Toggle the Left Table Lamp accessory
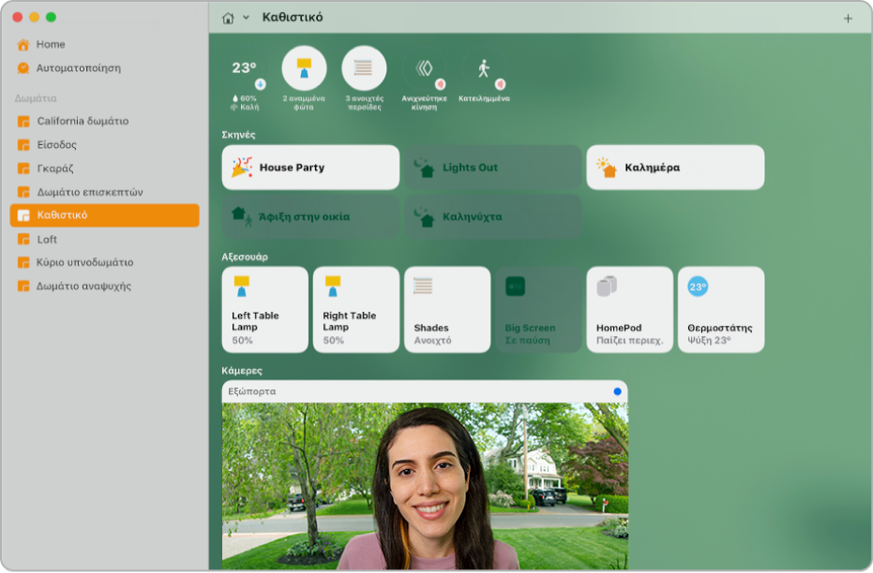Image resolution: width=873 pixels, height=573 pixels. (x=264, y=309)
